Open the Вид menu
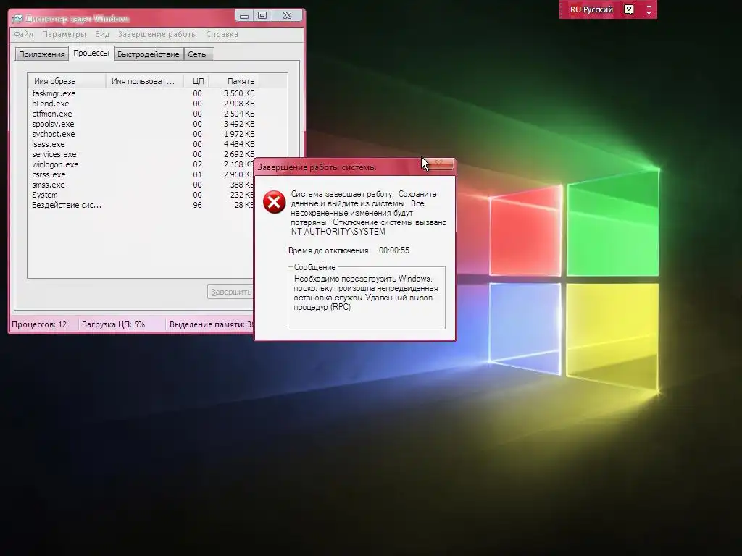 tap(101, 34)
